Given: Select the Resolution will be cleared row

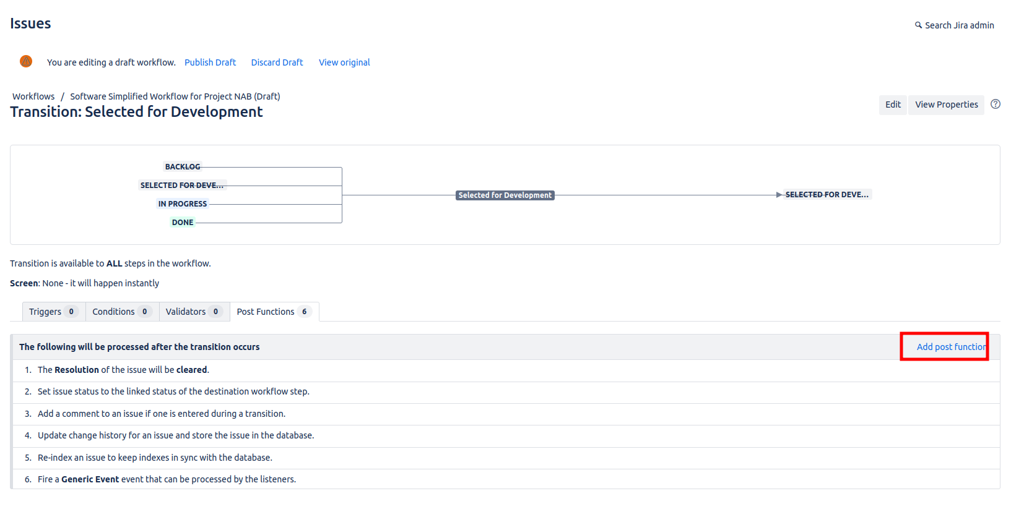Looking at the screenshot, I should click(506, 370).
